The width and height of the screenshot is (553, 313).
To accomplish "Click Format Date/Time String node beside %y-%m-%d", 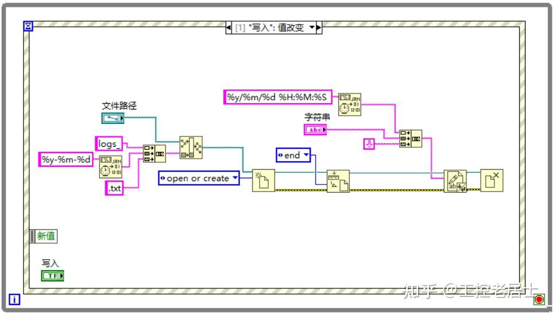I will (x=110, y=167).
